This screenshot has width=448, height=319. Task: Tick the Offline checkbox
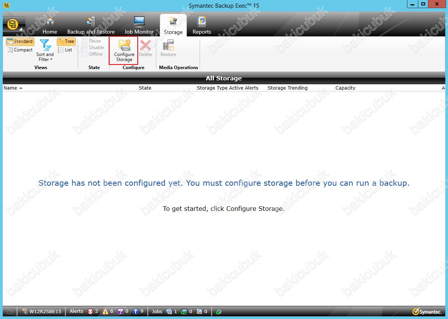(85, 54)
